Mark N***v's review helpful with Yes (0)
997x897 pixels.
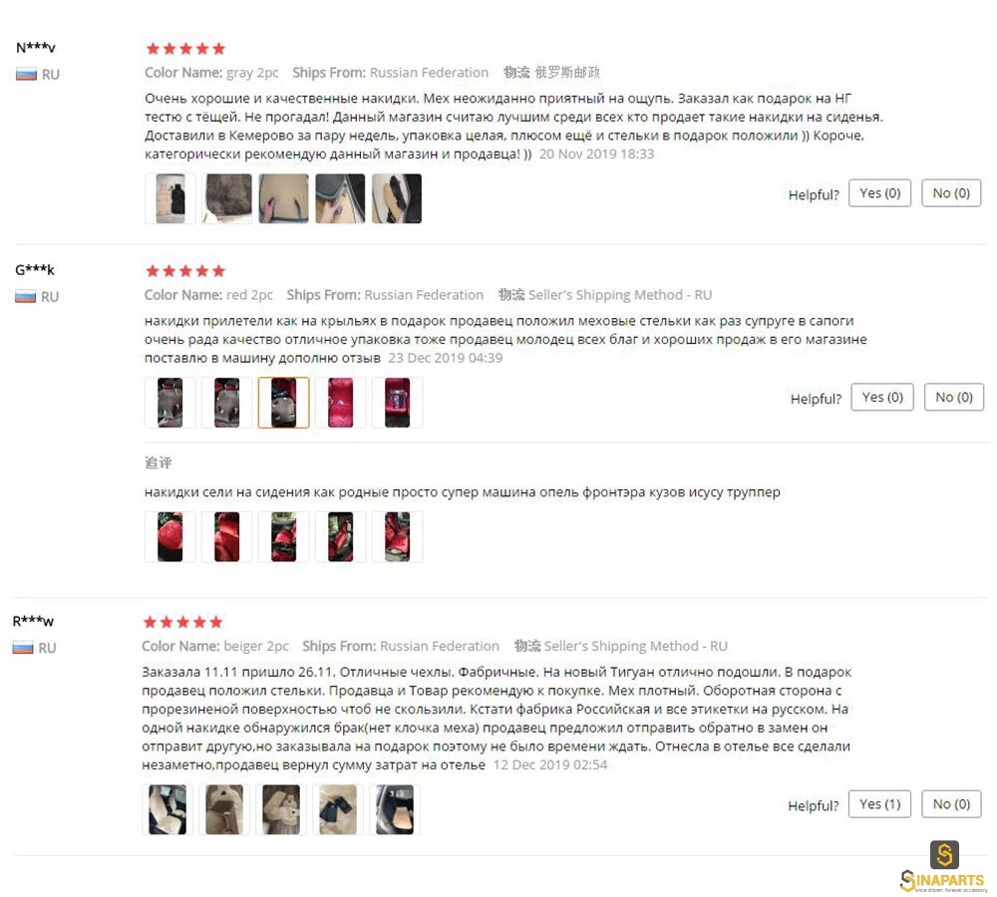pos(880,193)
